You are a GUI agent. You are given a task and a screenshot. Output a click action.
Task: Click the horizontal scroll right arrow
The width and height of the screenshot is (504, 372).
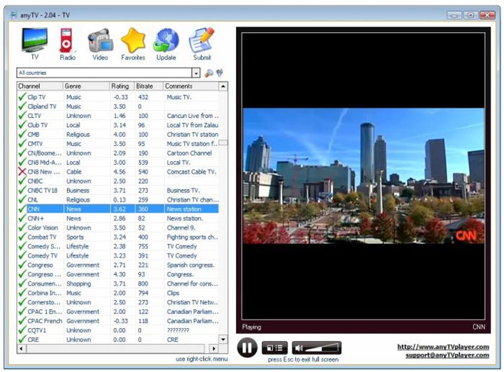pyautogui.click(x=214, y=349)
